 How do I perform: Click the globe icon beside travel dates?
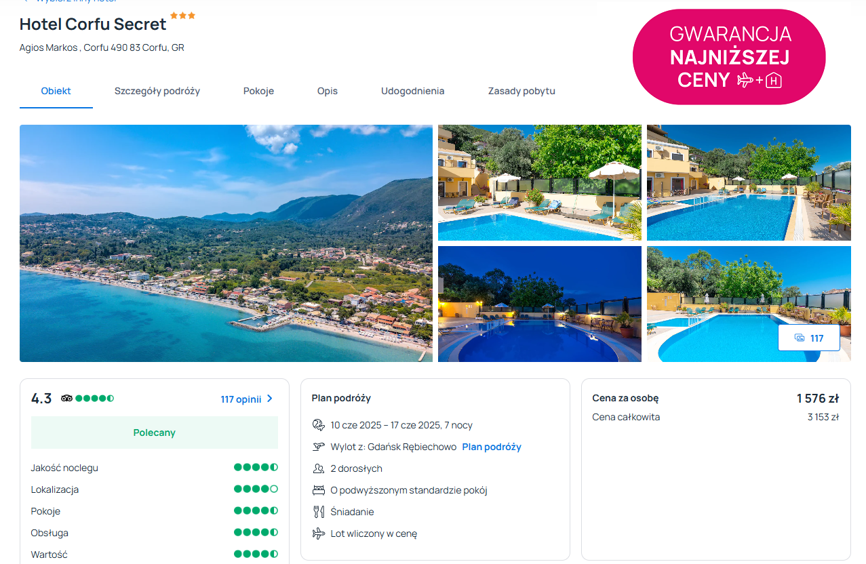click(x=319, y=425)
